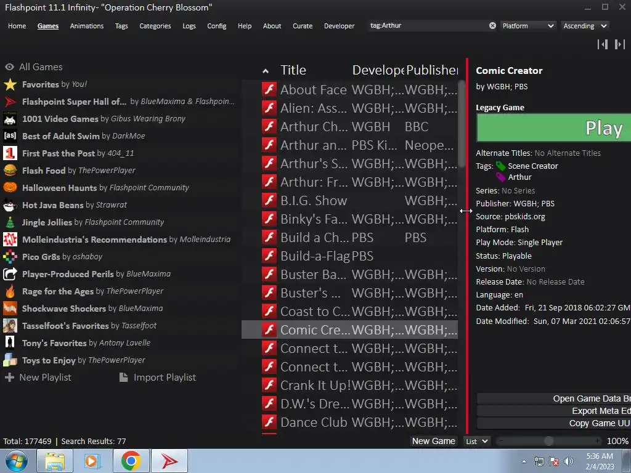Select the Jingle Jollies tree icon
Image resolution: width=631 pixels, height=473 pixels.
point(10,222)
